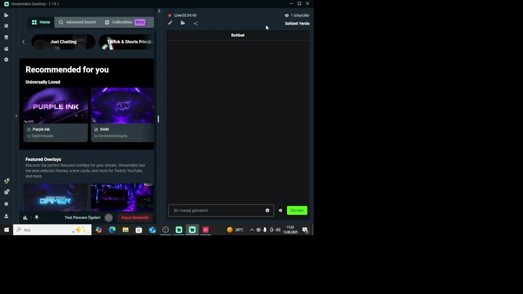
Task: Open the RAIN theme thumbnail
Action: tap(123, 105)
